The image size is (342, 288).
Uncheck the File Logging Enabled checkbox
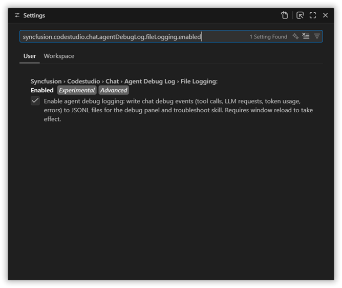point(35,101)
